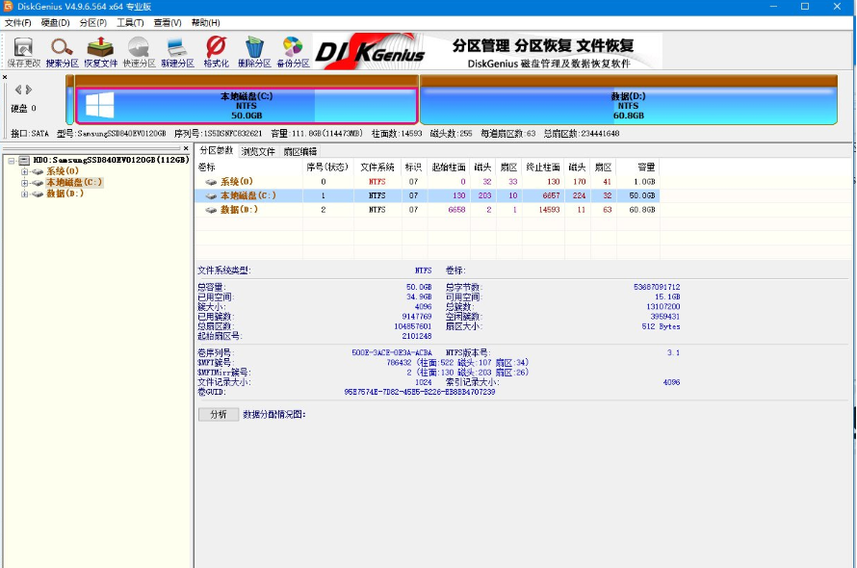The width and height of the screenshot is (857, 568).
Task: Expand the 系统(0) tree node
Action: [x=24, y=171]
